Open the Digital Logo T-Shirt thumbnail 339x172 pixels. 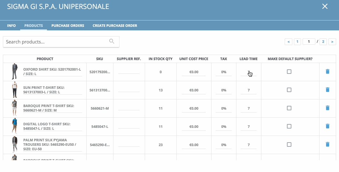point(14,126)
